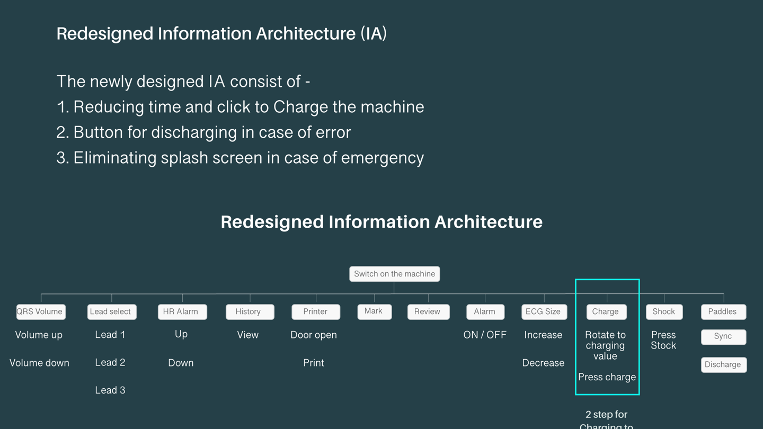Viewport: 763px width, 429px height.
Task: Click the Review node
Action: [428, 311]
